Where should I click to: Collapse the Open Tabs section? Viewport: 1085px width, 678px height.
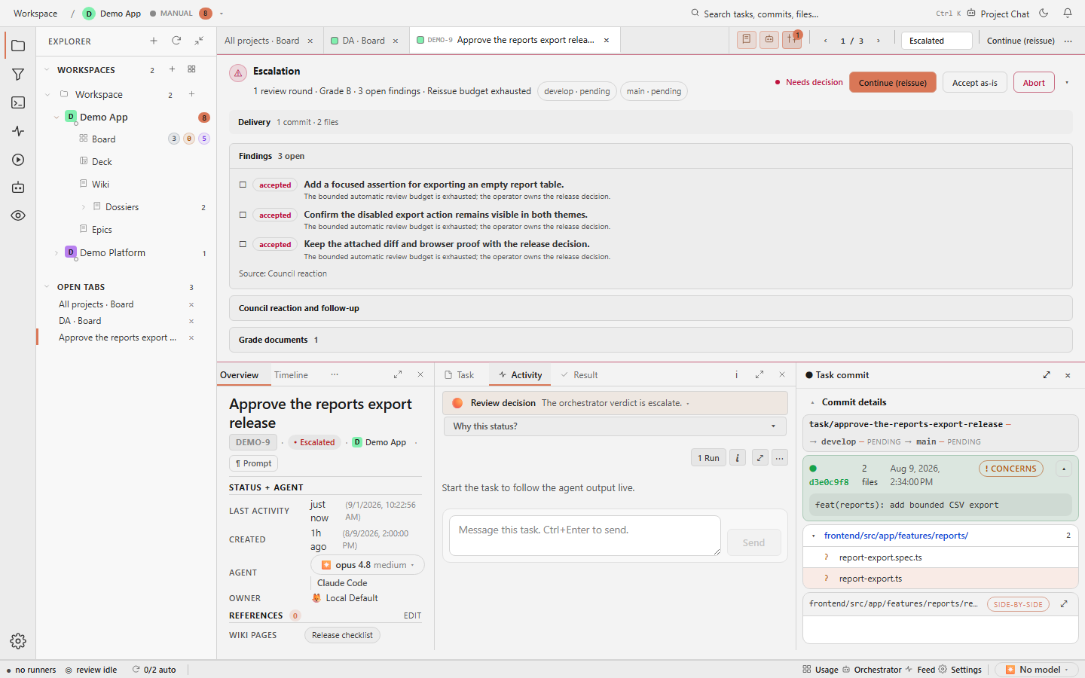click(47, 287)
